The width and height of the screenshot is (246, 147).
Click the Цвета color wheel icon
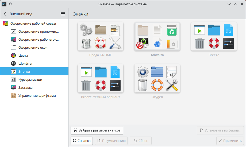13,55
